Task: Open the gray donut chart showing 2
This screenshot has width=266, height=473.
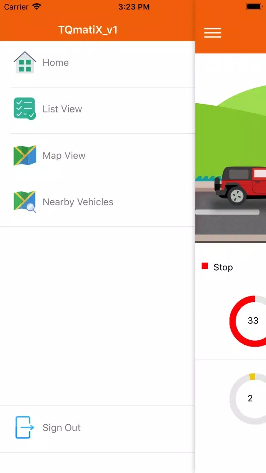Action: (248, 399)
